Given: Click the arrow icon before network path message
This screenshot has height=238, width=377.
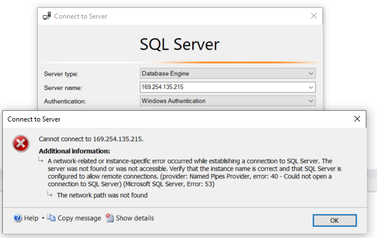Looking at the screenshot, I should pos(50,194).
